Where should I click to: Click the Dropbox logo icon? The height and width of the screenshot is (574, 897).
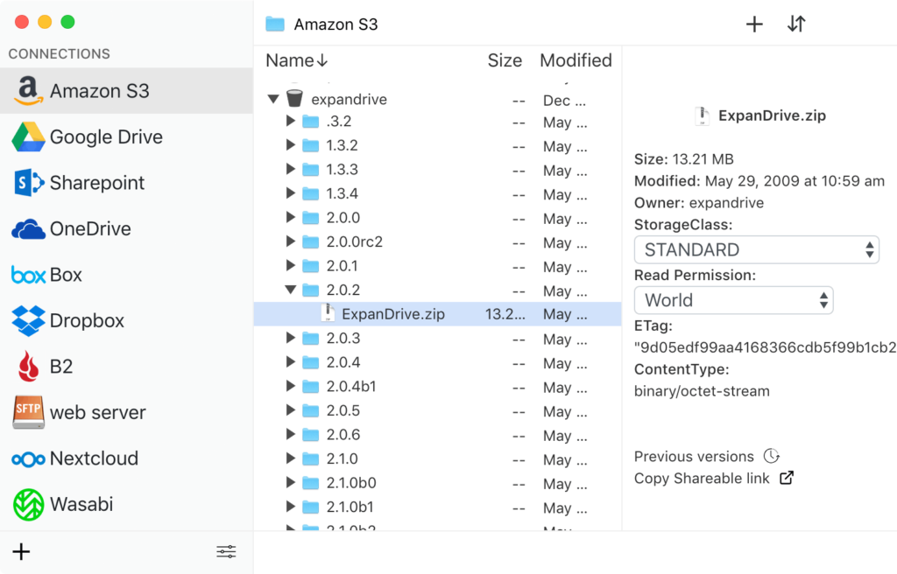(x=28, y=321)
